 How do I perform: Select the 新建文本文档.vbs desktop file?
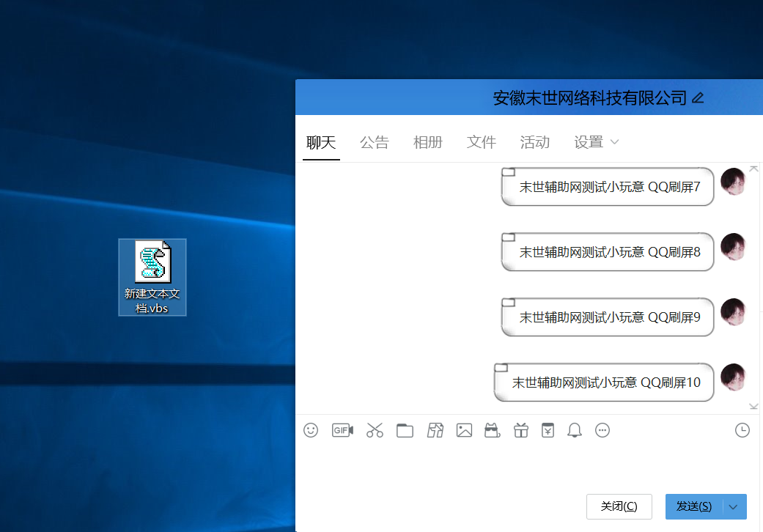(152, 277)
